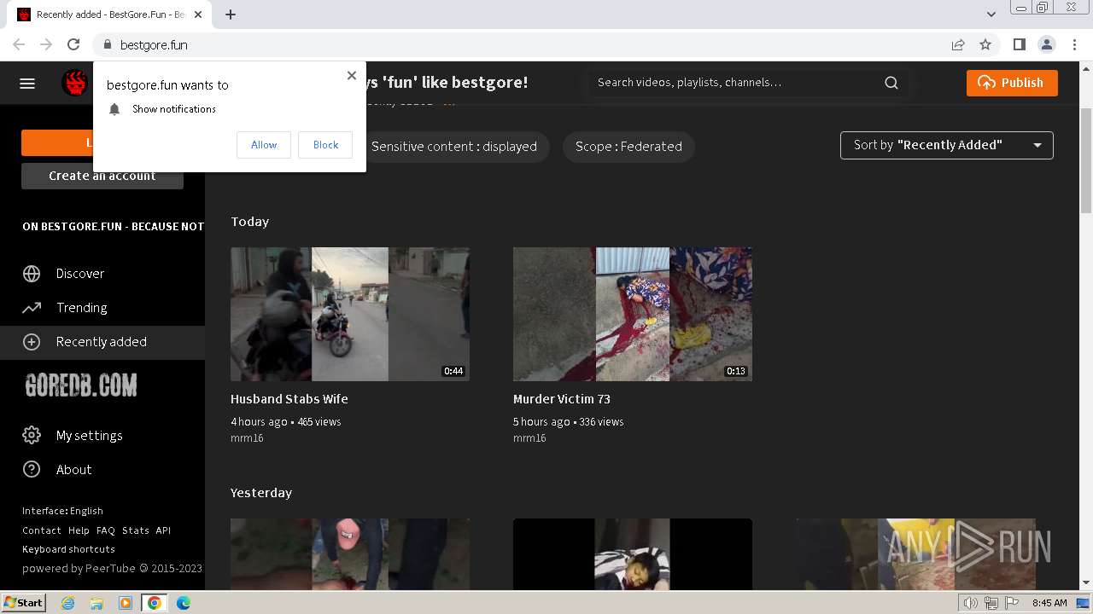Open Microsoft Edge from taskbar
This screenshot has height=614, width=1093.
coord(184,603)
